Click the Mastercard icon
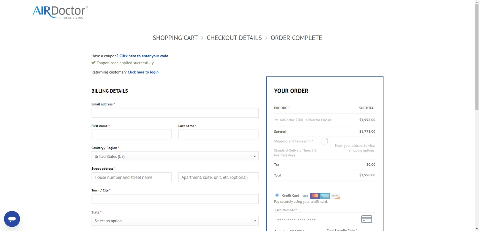This screenshot has height=231, width=479. [315, 196]
